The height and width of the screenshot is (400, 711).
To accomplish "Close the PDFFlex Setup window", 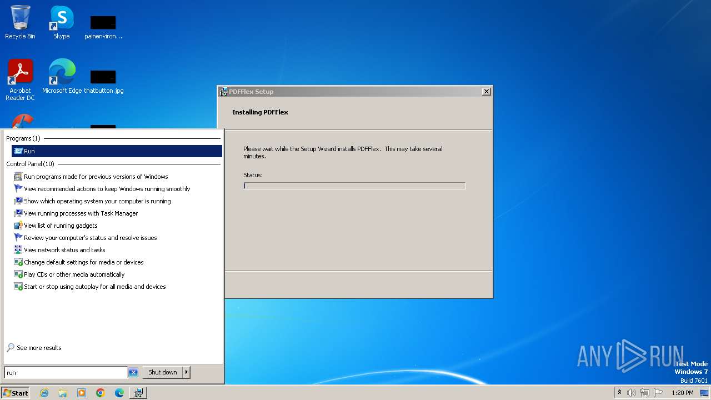I will pyautogui.click(x=487, y=92).
